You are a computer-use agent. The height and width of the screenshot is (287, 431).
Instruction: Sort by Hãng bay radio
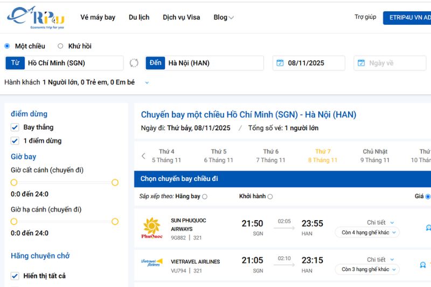coord(205,197)
